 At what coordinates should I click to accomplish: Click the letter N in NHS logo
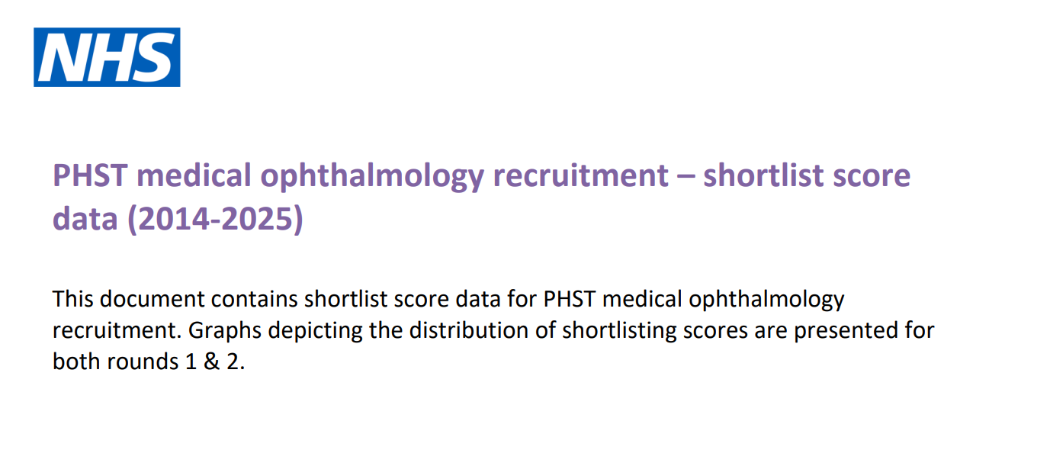65,58
